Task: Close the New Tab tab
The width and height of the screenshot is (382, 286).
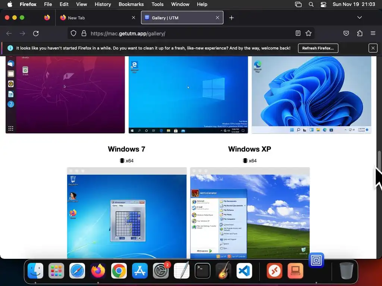Action: tap(134, 18)
